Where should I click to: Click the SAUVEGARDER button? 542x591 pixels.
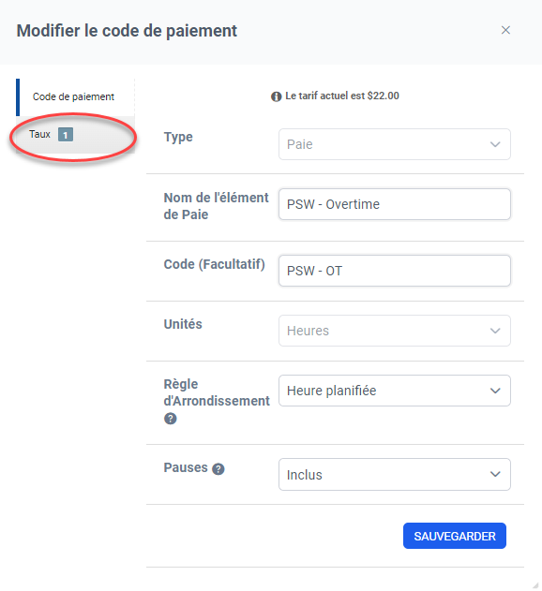pyautogui.click(x=455, y=536)
